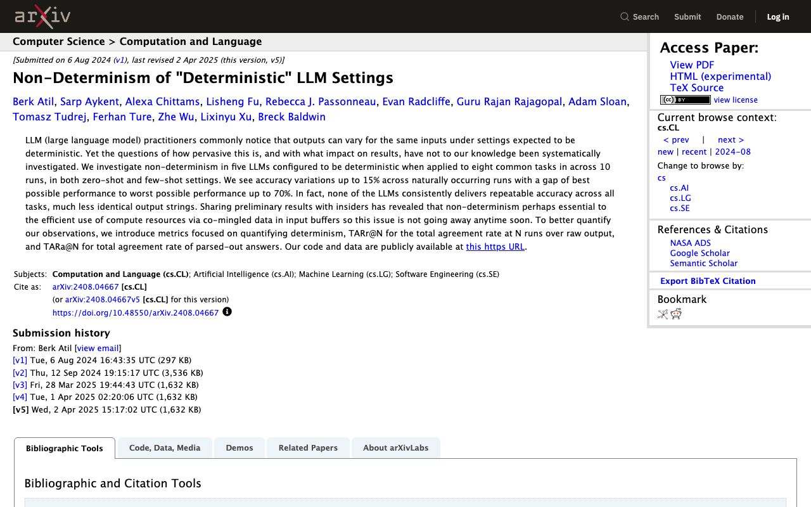Select the Related Papers tab
811x507 pixels.
tap(308, 448)
